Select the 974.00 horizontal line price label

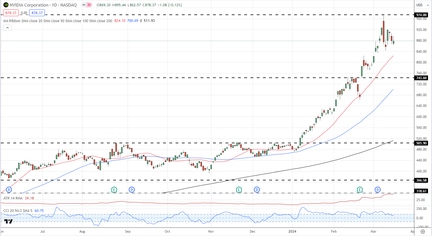(x=421, y=15)
